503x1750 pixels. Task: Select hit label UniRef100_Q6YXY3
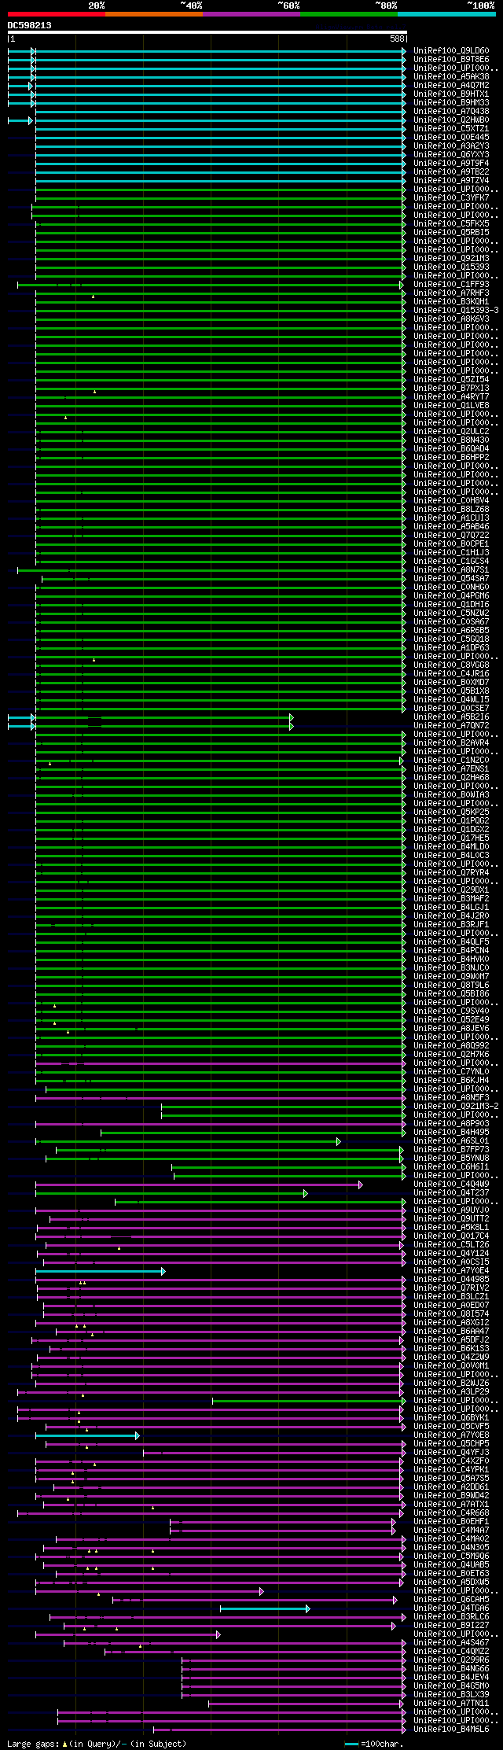pyautogui.click(x=451, y=155)
